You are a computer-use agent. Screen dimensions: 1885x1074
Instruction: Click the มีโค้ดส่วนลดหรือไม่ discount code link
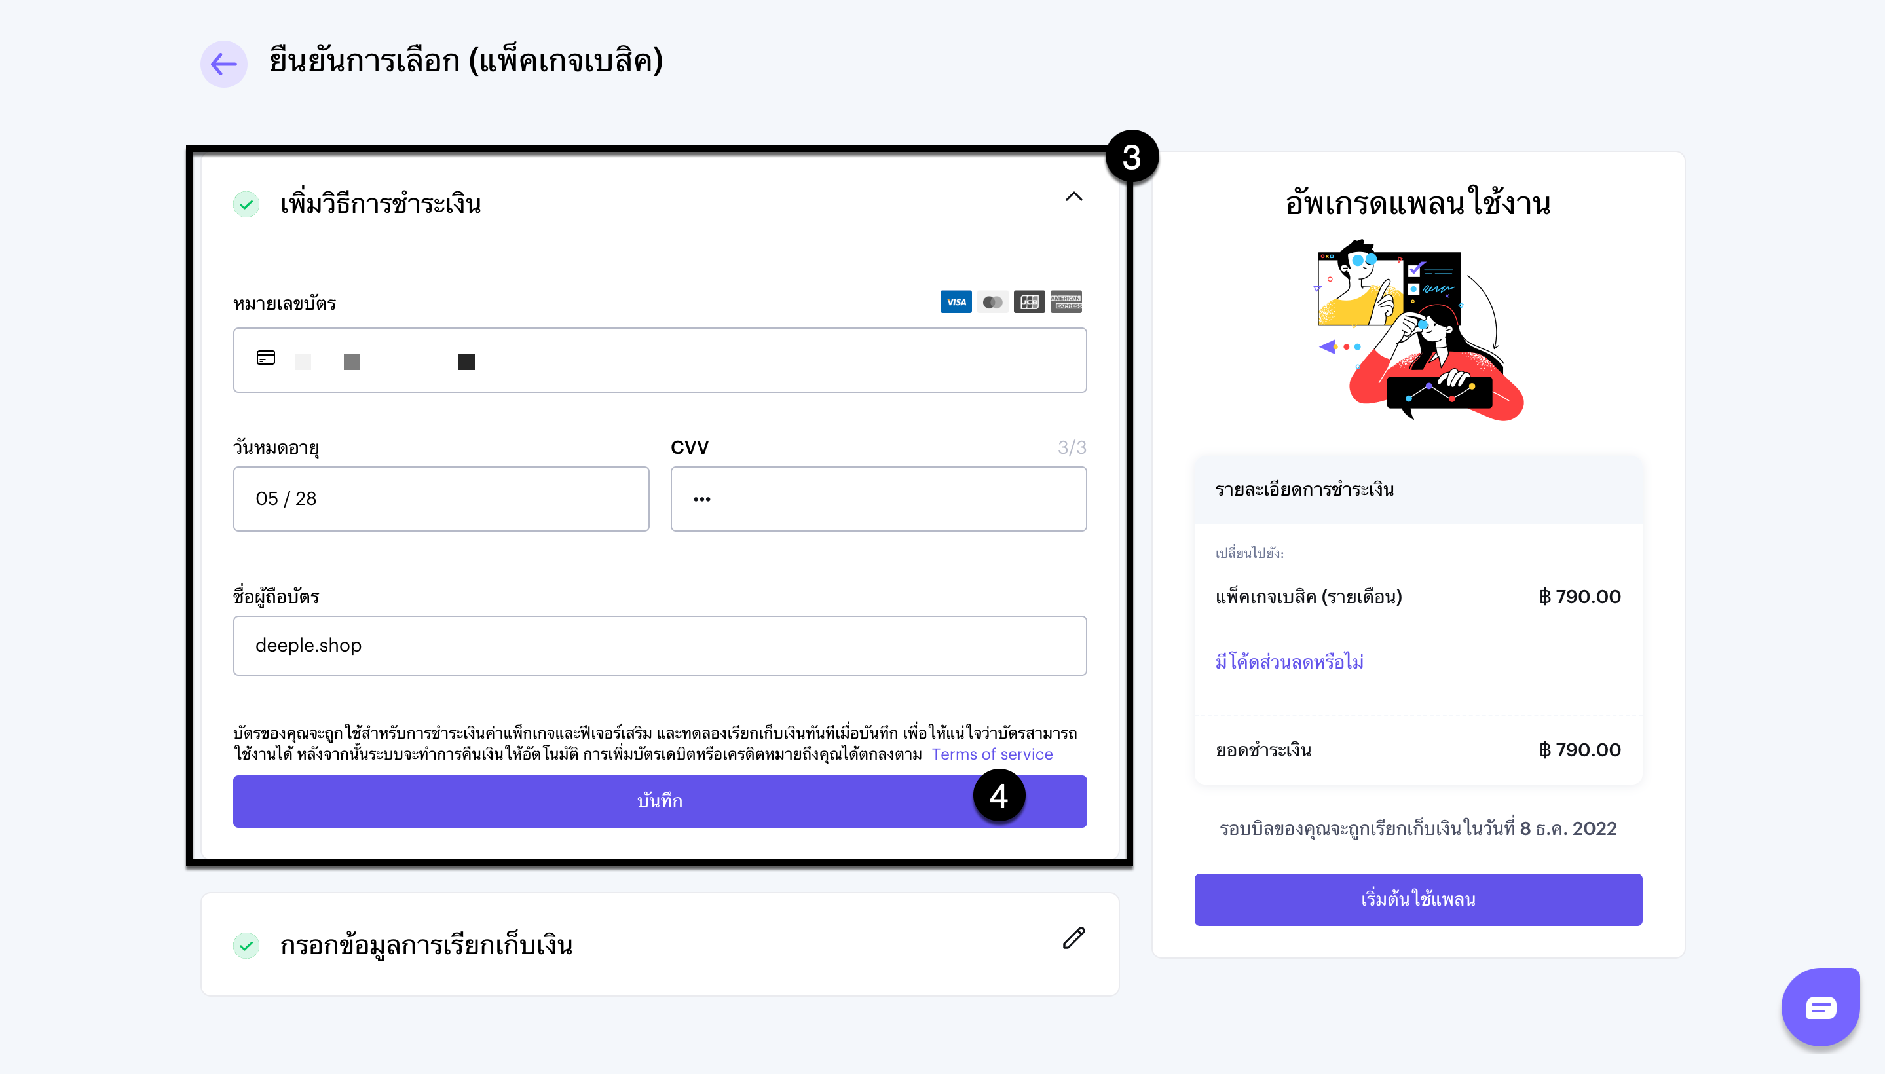pos(1289,661)
